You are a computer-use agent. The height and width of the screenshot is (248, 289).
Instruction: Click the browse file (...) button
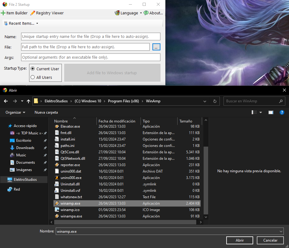(156, 47)
